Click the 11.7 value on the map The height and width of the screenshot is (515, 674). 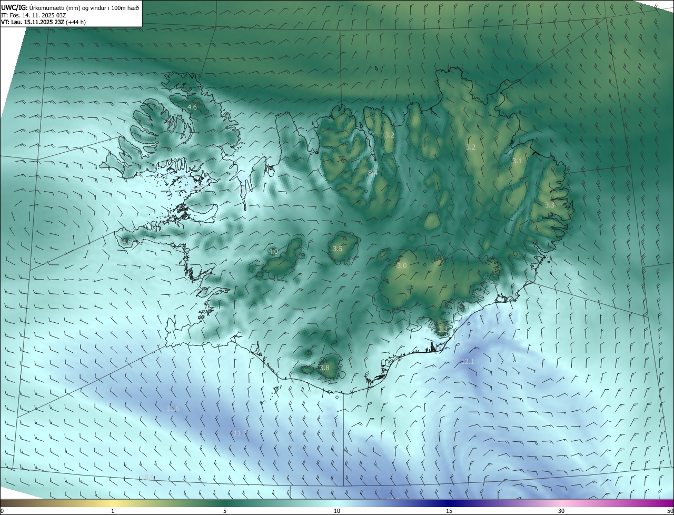239,433
